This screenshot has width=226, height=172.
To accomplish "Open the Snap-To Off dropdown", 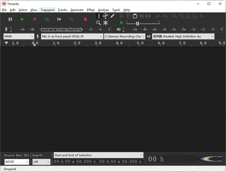I will (41, 162).
